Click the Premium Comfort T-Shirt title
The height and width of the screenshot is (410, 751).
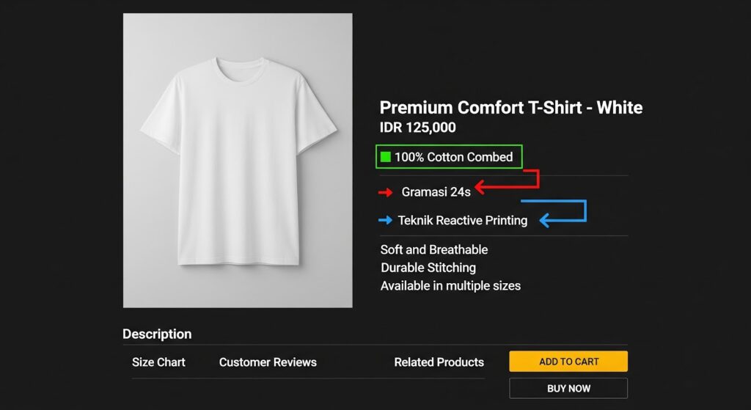[x=510, y=108]
